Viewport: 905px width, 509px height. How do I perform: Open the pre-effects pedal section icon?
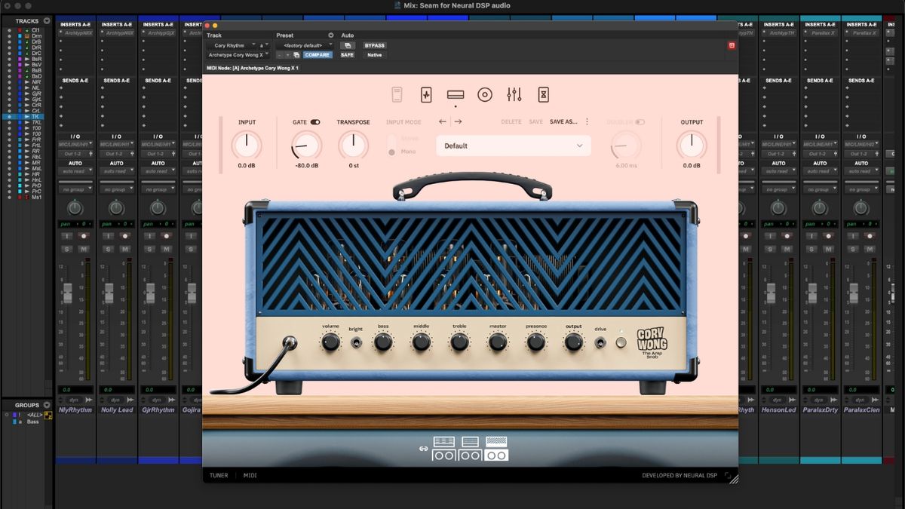pyautogui.click(x=426, y=95)
